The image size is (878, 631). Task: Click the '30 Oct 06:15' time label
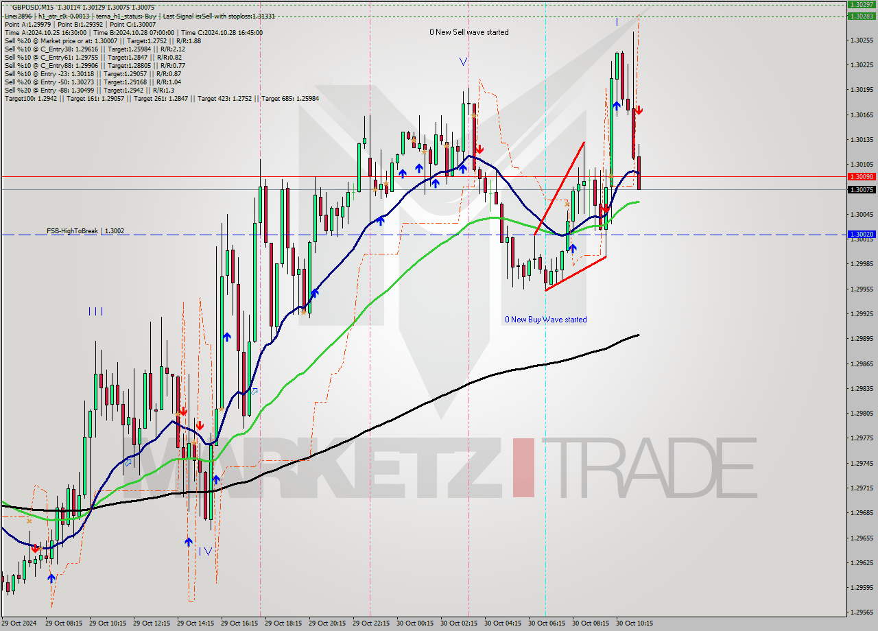[546, 623]
